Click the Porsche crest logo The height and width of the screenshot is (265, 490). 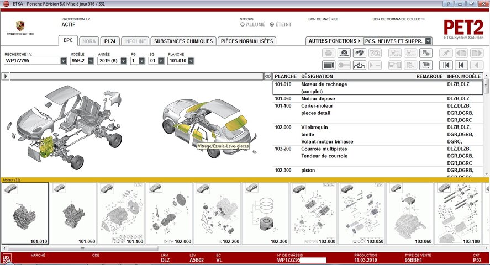pos(20,26)
